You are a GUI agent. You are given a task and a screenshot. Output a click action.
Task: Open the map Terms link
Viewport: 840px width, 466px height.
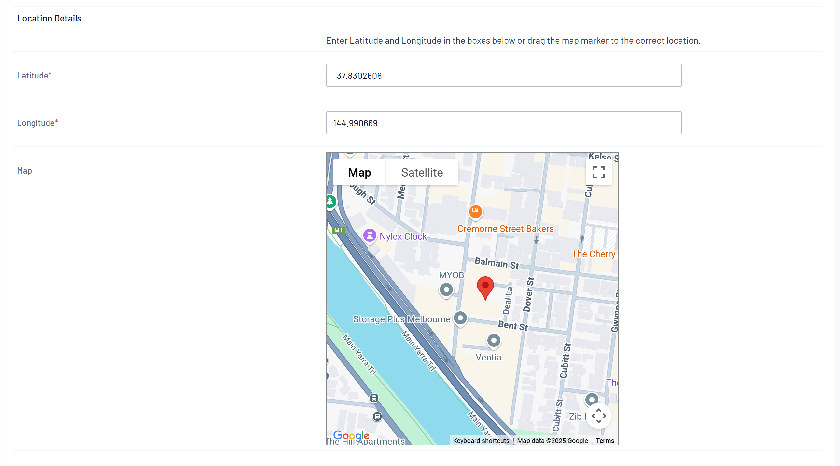click(605, 441)
